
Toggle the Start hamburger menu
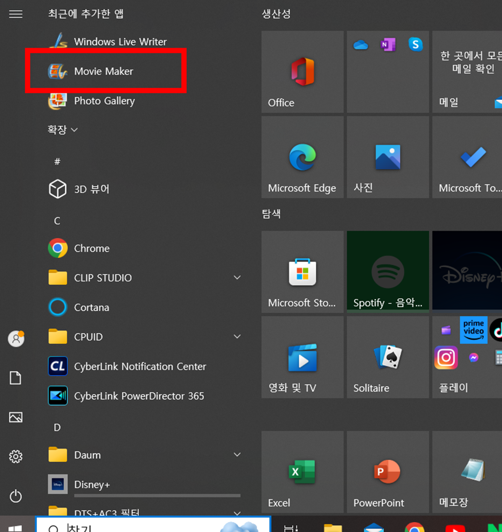(16, 14)
